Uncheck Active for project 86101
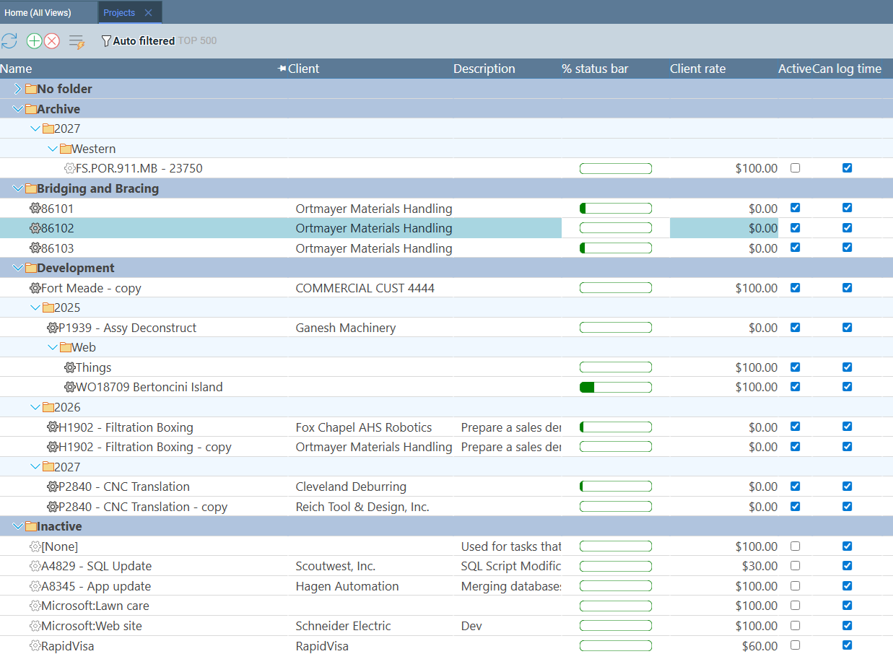893x654 pixels. point(795,207)
